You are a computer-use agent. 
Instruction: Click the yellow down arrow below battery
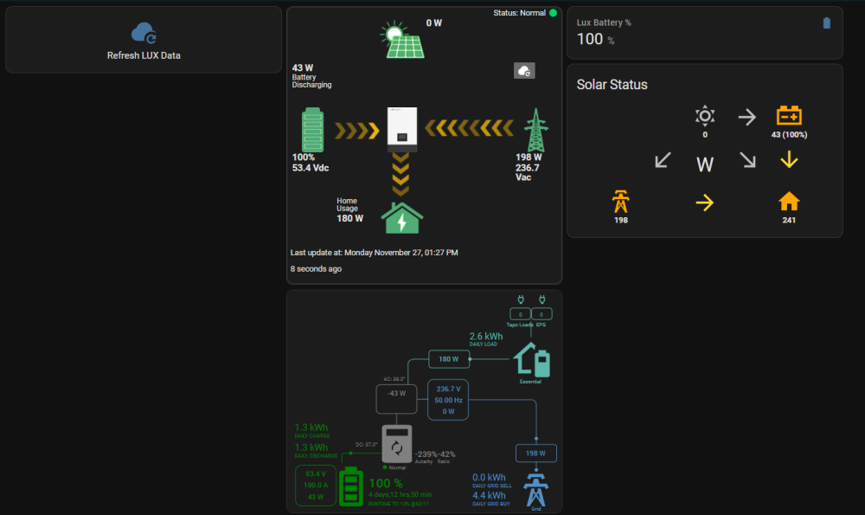coord(789,159)
